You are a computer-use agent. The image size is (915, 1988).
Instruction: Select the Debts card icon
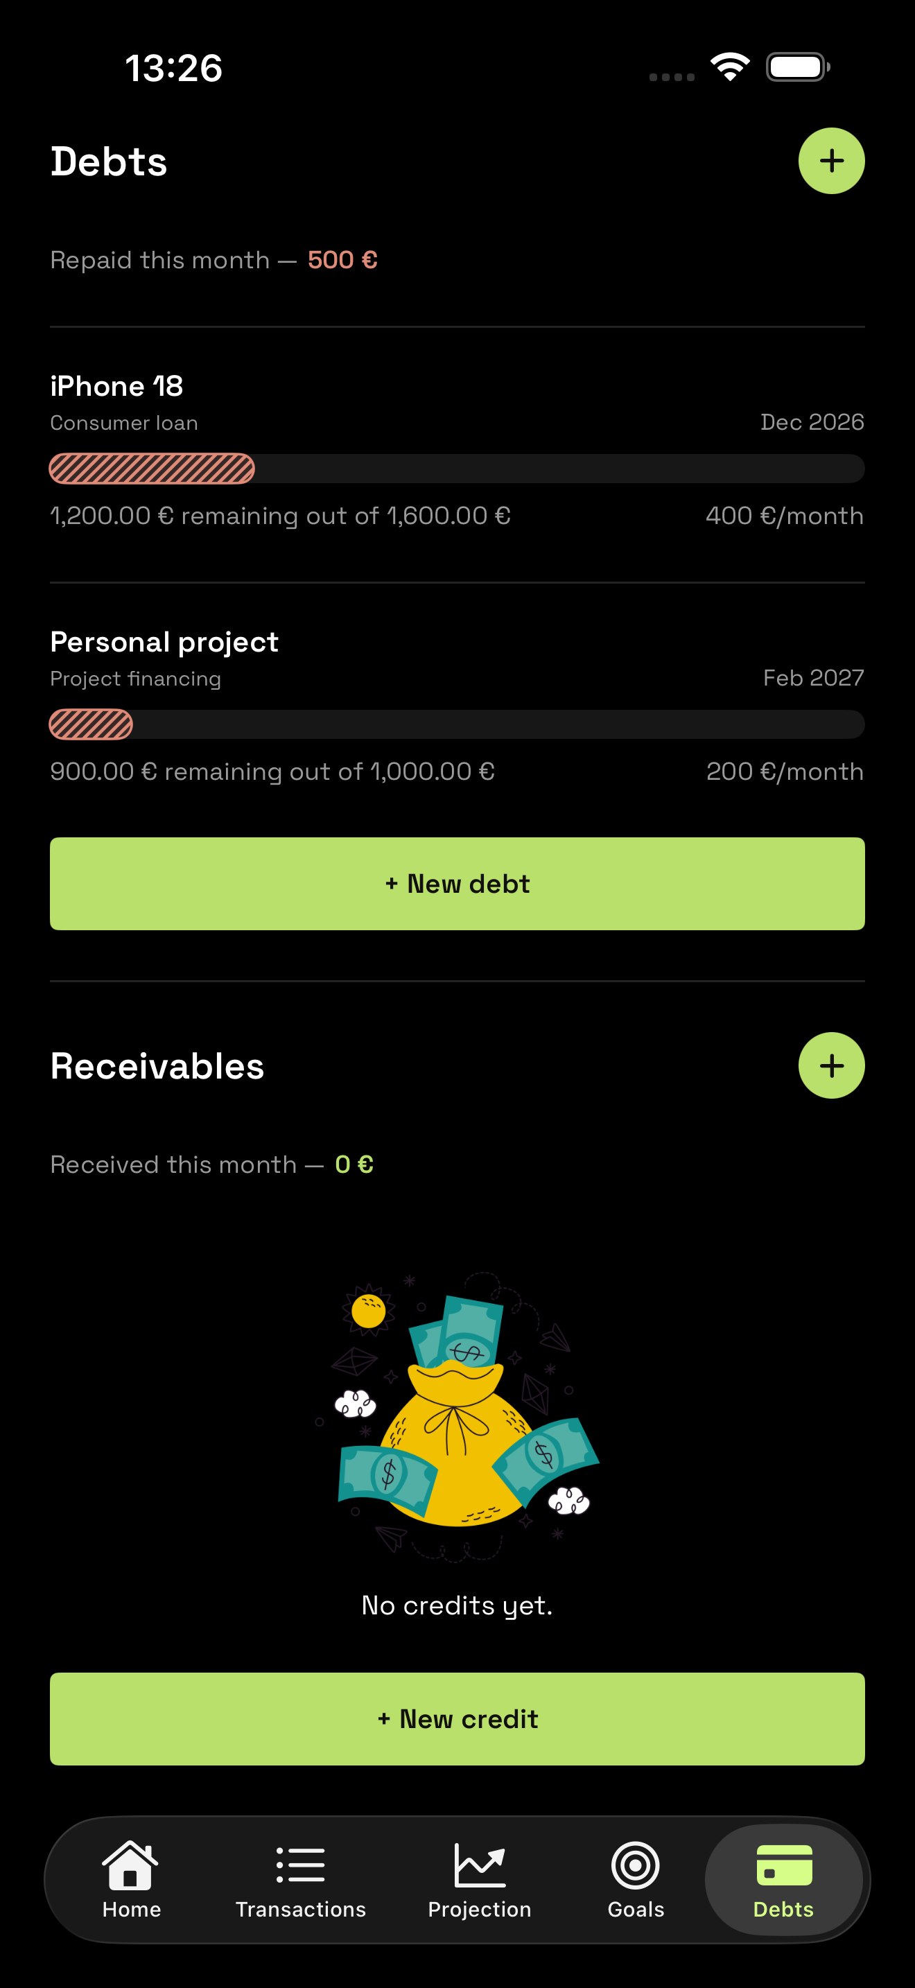click(784, 1865)
